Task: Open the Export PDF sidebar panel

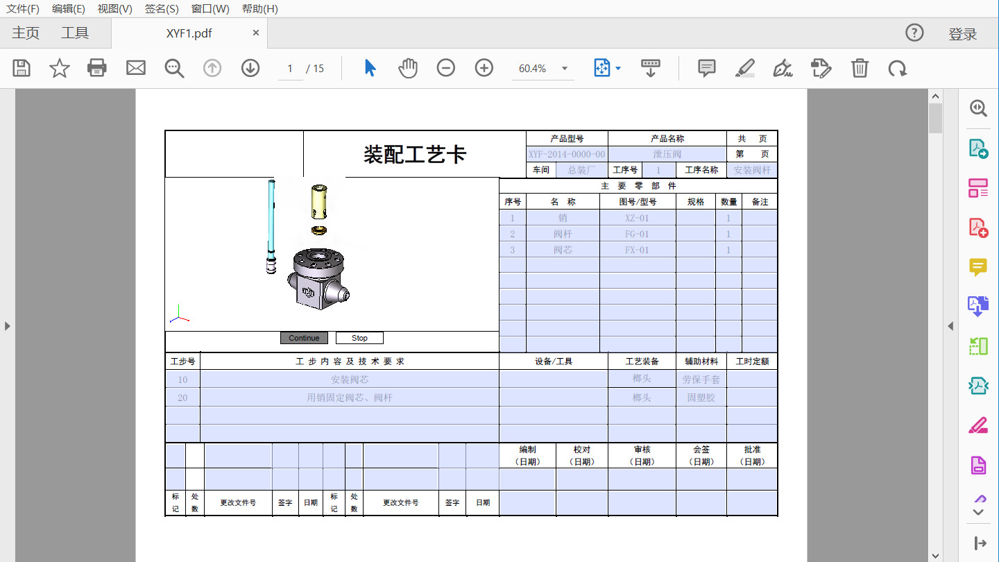Action: click(977, 148)
